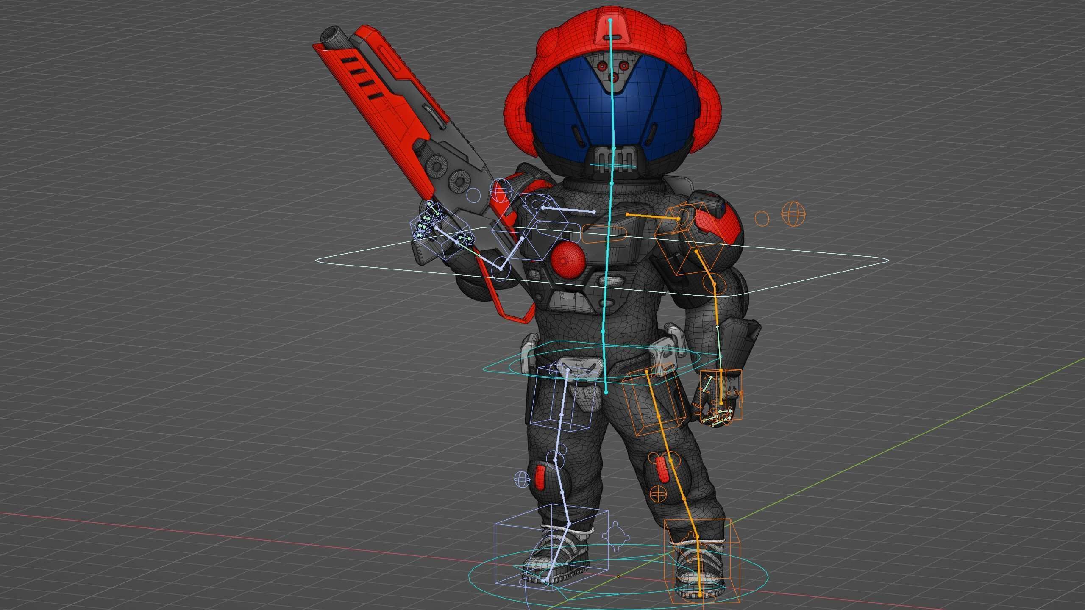Image resolution: width=1085 pixels, height=610 pixels.
Task: Click the lavender cross-shaped control between the feet
Action: 615,537
